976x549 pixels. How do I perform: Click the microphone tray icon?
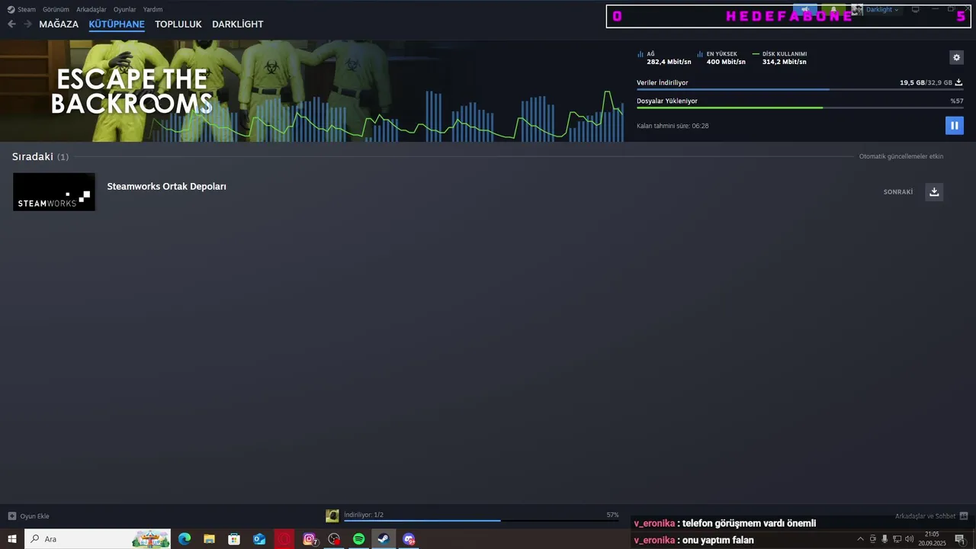(x=884, y=539)
